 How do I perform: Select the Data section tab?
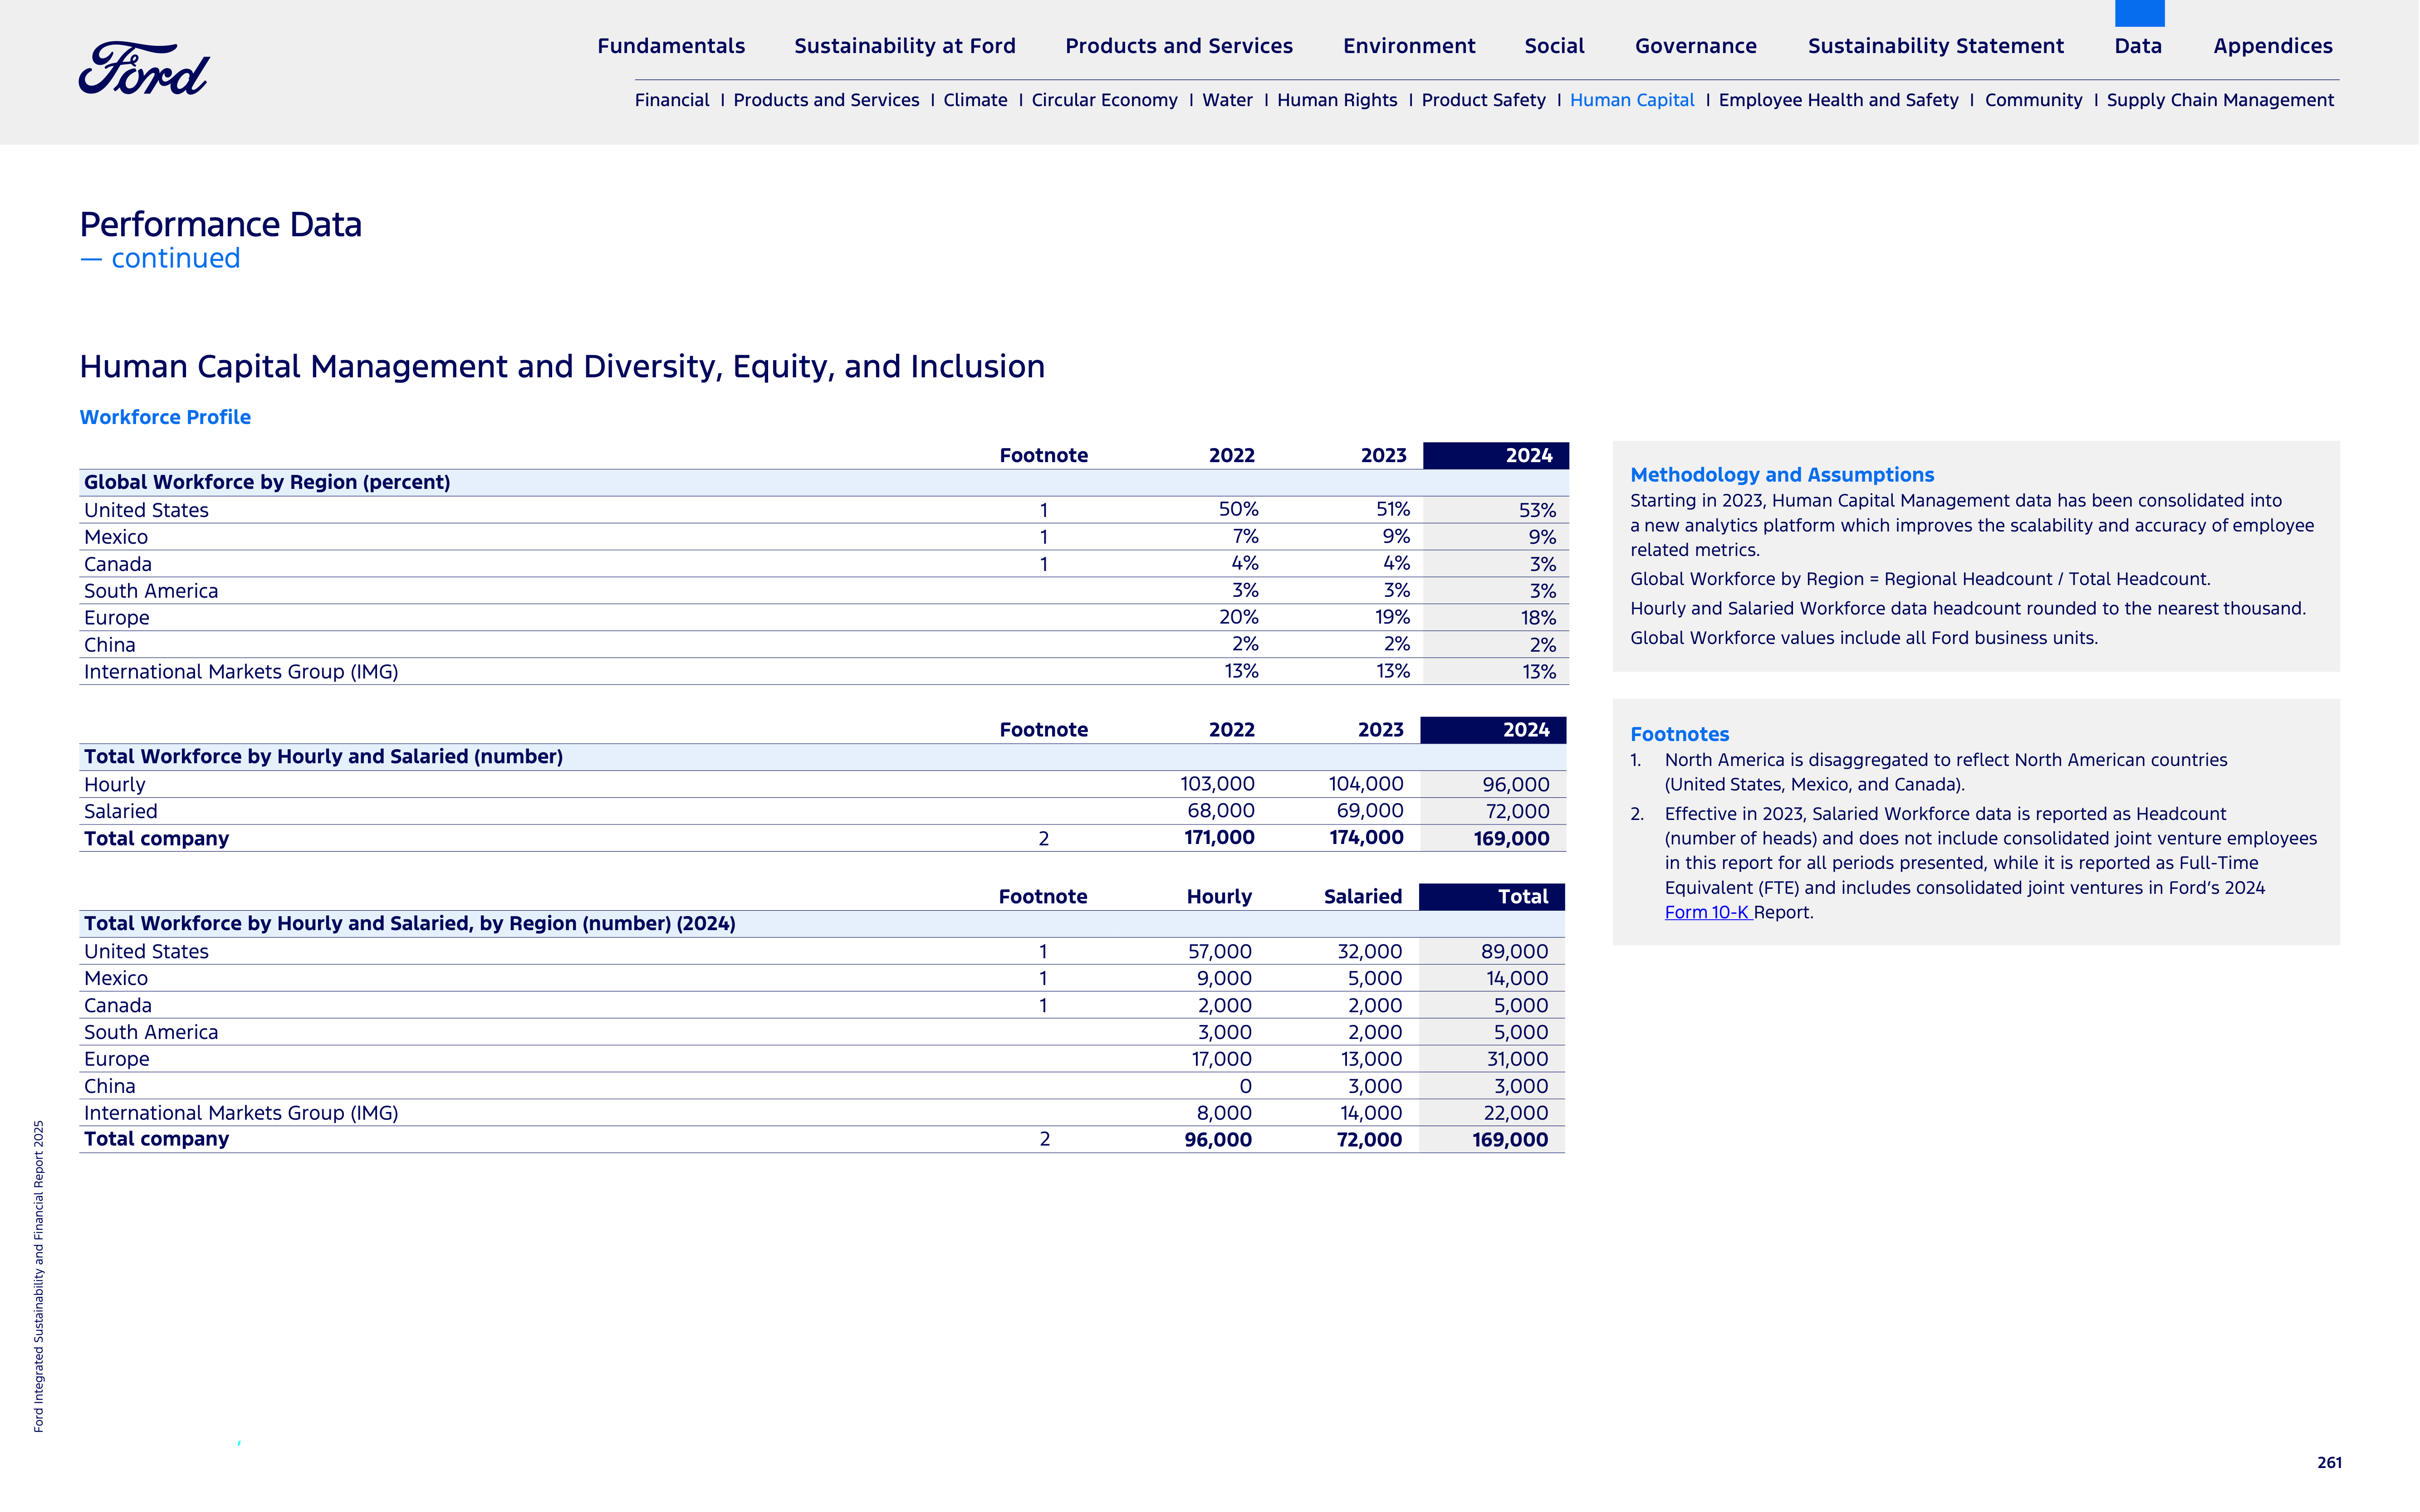[2138, 46]
